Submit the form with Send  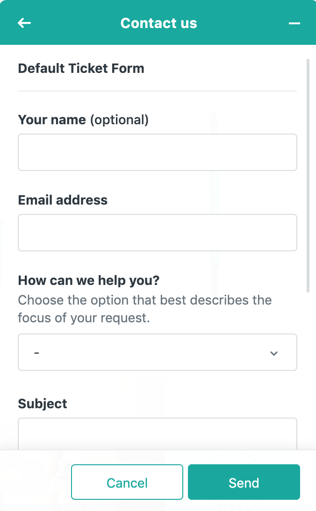pyautogui.click(x=244, y=482)
